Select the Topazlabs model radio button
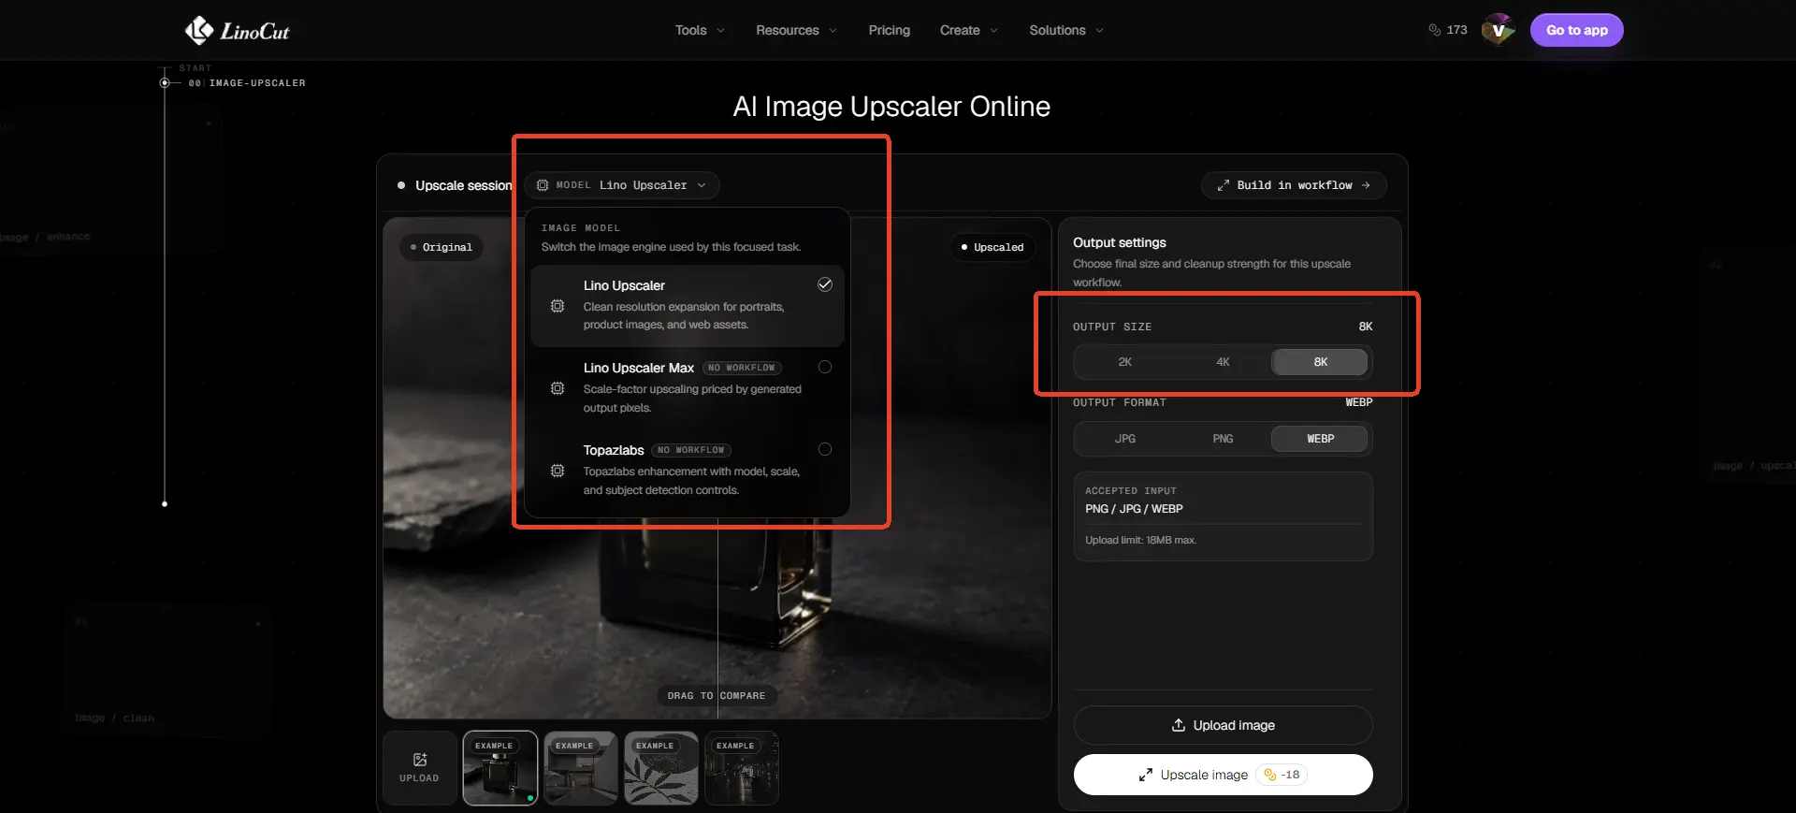1796x813 pixels. point(825,449)
